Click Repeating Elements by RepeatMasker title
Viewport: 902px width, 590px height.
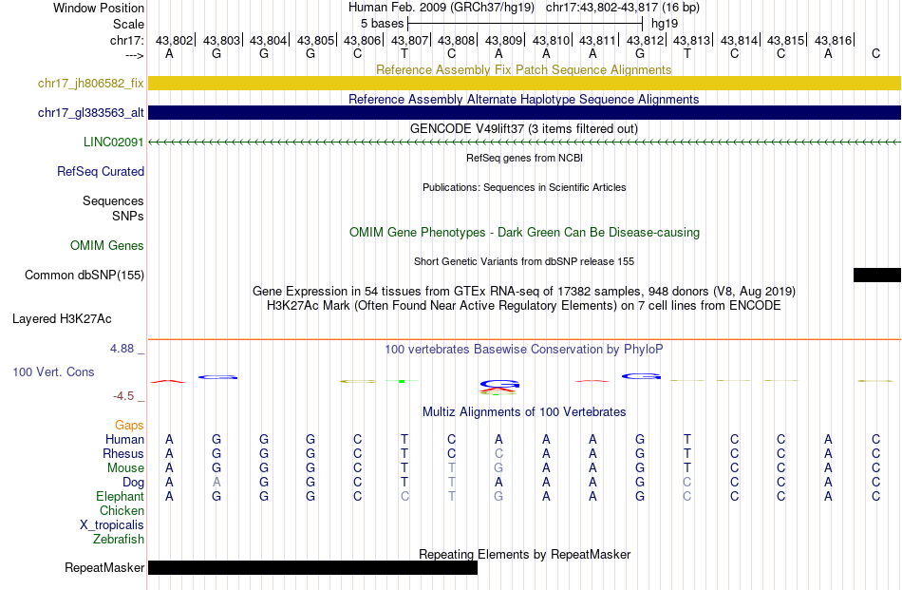click(x=525, y=554)
